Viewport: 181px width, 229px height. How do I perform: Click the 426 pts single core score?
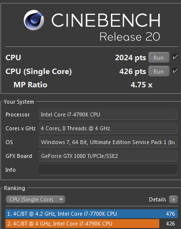pos(133,72)
